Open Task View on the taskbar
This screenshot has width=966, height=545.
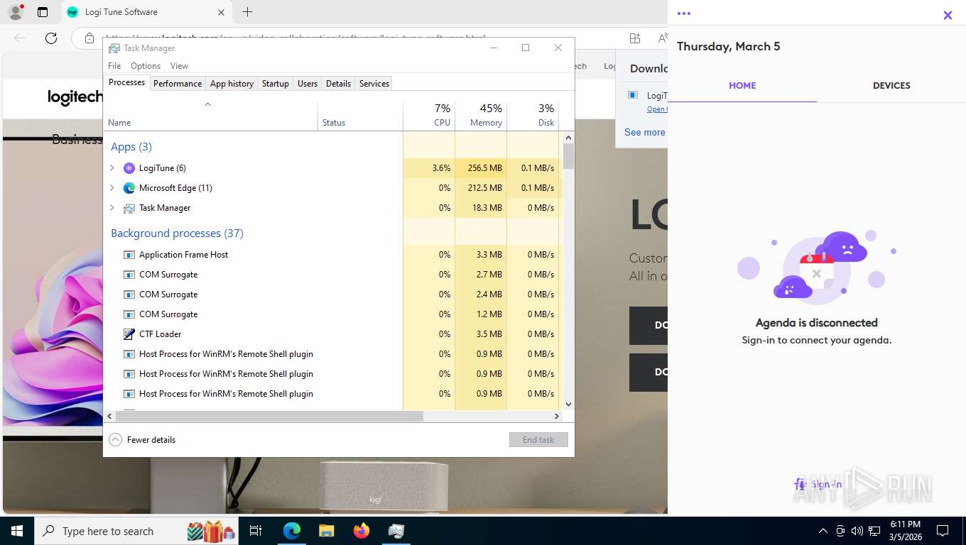tap(256, 531)
